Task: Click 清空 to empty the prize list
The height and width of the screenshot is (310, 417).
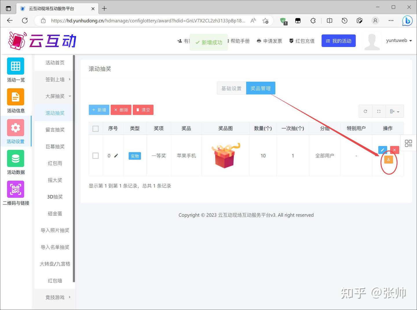Action: pyautogui.click(x=143, y=110)
